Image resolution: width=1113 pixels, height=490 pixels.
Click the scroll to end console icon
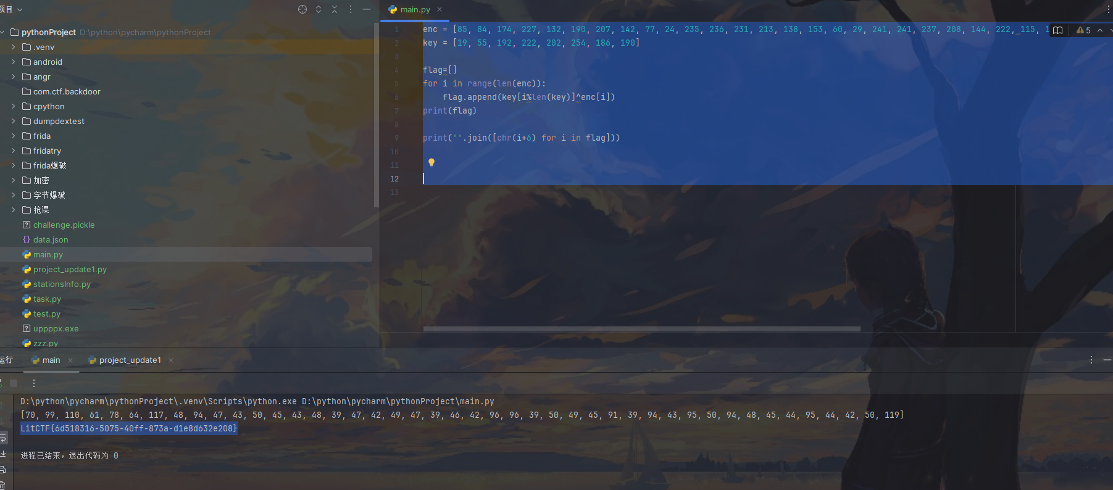coord(3,454)
